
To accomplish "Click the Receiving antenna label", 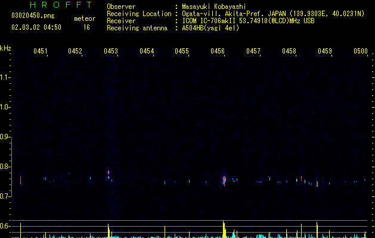I will point(137,28).
